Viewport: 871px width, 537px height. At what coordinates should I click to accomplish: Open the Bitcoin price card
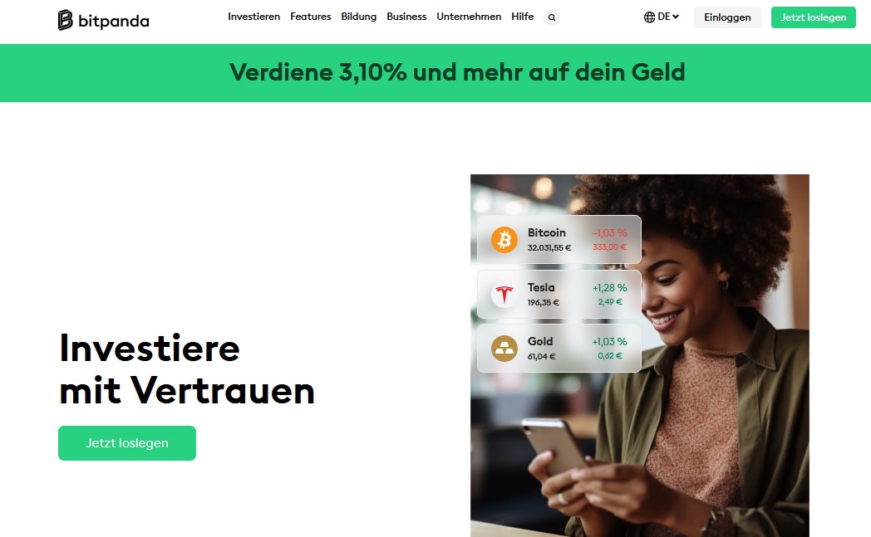click(x=559, y=240)
